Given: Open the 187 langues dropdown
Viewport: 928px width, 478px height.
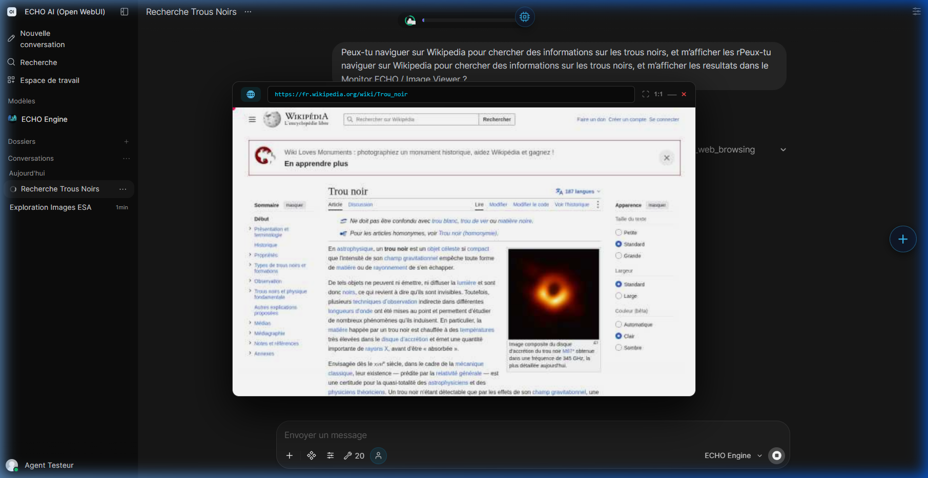Looking at the screenshot, I should 578,191.
